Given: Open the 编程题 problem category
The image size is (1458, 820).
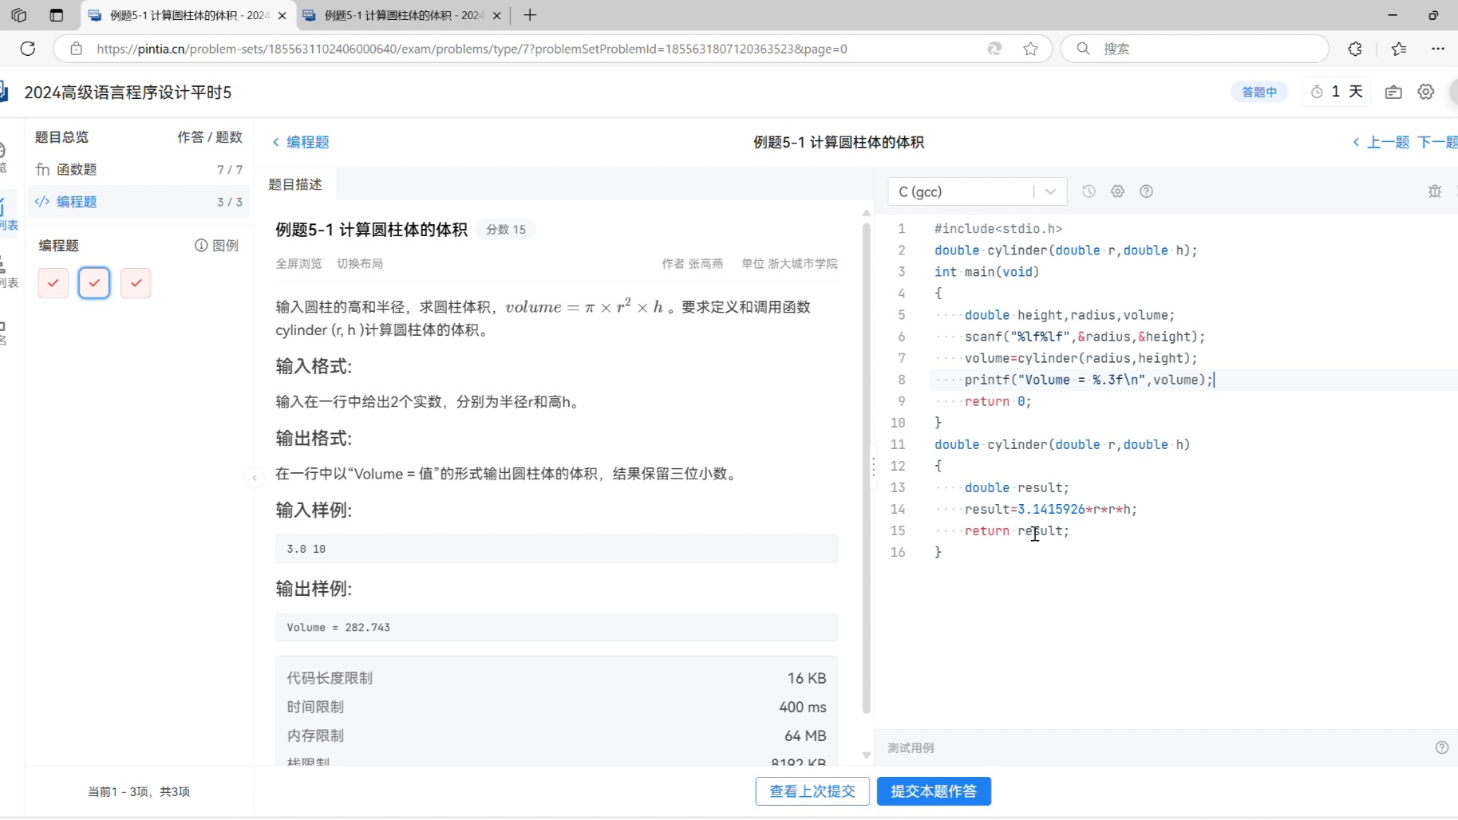Looking at the screenshot, I should pos(139,202).
